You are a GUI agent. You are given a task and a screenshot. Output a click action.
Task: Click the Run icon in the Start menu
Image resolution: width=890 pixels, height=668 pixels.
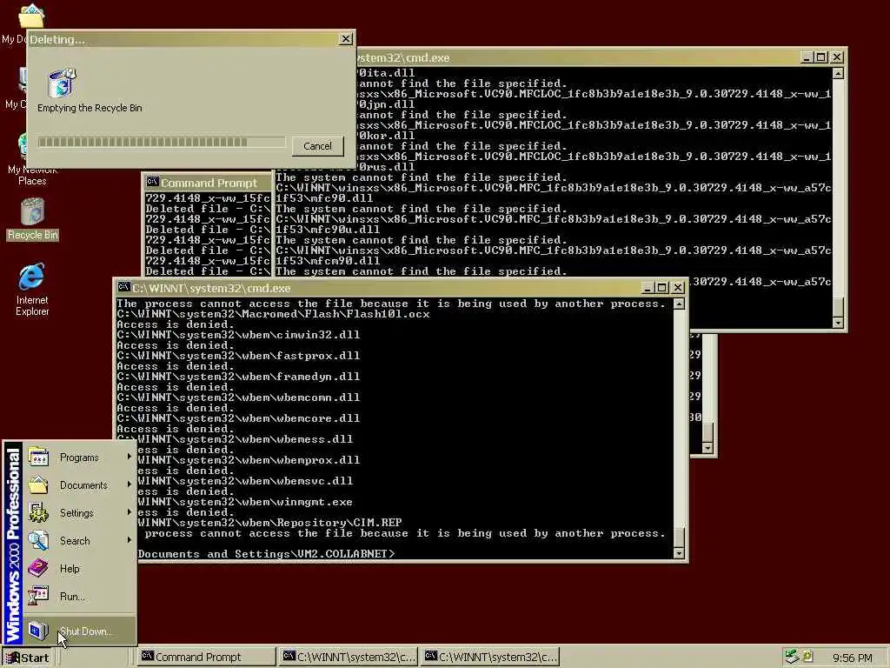coord(38,596)
